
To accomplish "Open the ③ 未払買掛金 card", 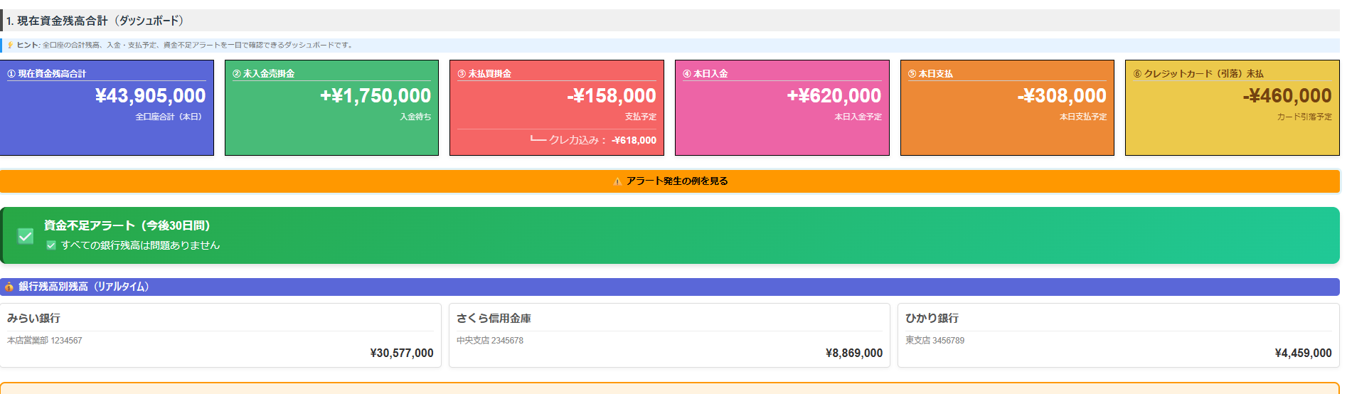I will coord(557,107).
